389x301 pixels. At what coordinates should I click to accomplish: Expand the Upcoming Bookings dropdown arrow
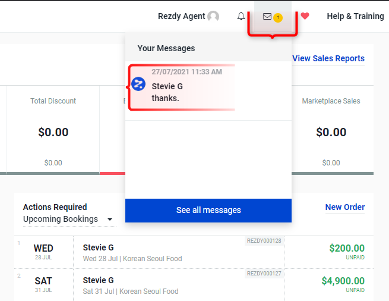(x=110, y=220)
